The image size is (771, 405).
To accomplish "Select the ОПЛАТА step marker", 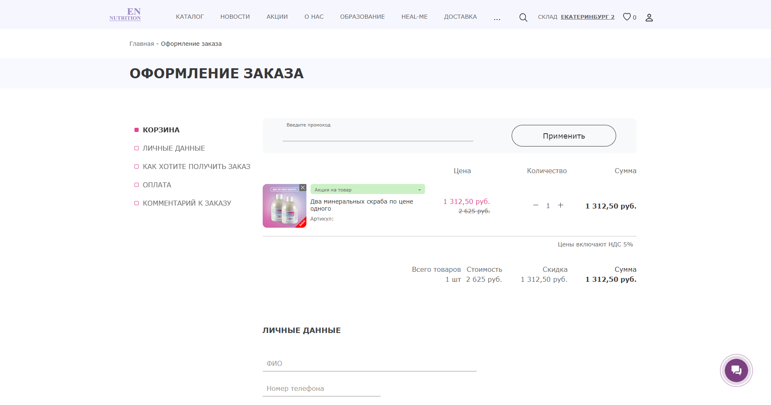I will (137, 185).
